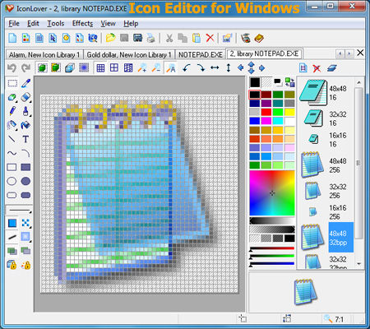Select the Eraser tool
This screenshot has width=370, height=329.
25,97
